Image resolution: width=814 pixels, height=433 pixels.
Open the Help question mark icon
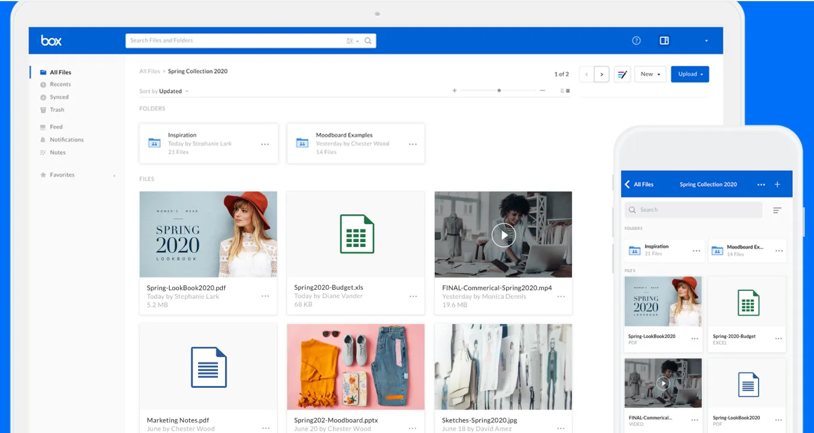coord(636,40)
